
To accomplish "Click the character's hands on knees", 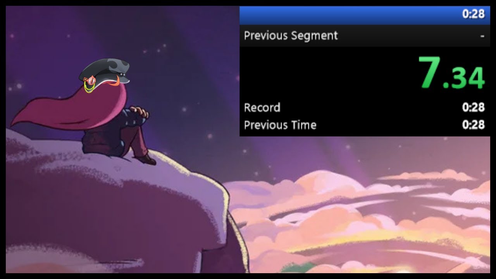I will pyautogui.click(x=139, y=112).
